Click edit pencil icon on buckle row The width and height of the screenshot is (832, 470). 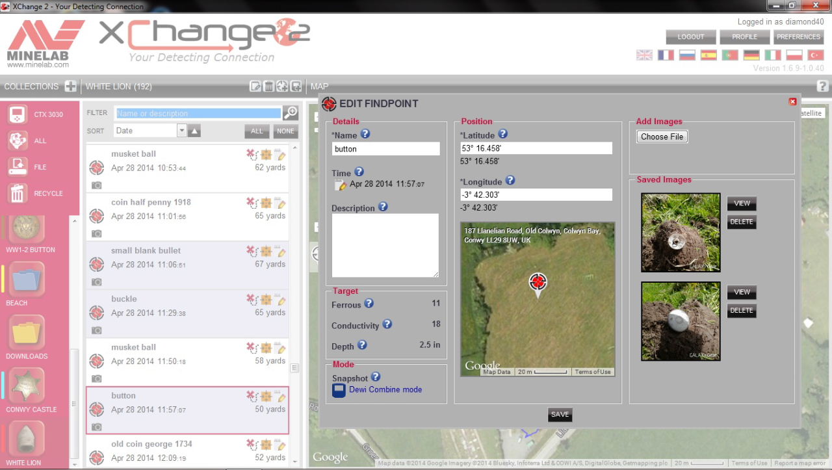280,300
